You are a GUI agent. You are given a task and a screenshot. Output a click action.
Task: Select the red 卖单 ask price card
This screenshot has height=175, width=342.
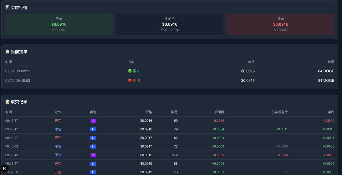[281, 24]
